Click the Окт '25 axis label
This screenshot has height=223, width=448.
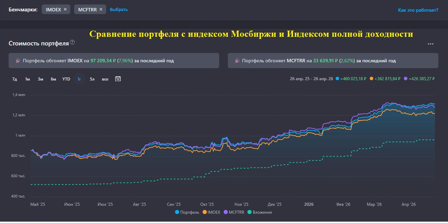pyautogui.click(x=207, y=204)
